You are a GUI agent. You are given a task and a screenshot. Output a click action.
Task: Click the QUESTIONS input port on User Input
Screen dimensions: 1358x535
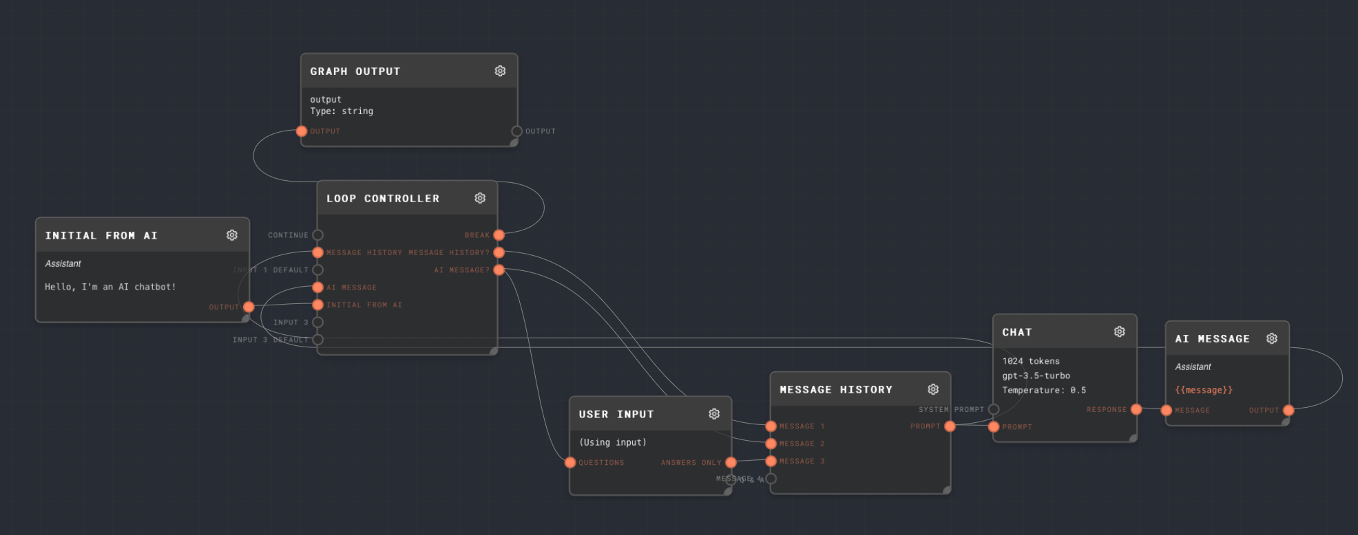(x=570, y=462)
